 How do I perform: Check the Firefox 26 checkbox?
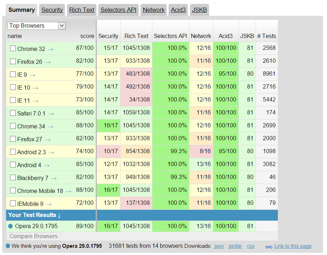coord(13,61)
